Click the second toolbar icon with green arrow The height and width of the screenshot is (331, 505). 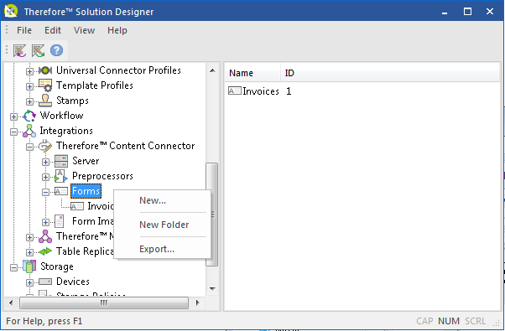(x=38, y=50)
